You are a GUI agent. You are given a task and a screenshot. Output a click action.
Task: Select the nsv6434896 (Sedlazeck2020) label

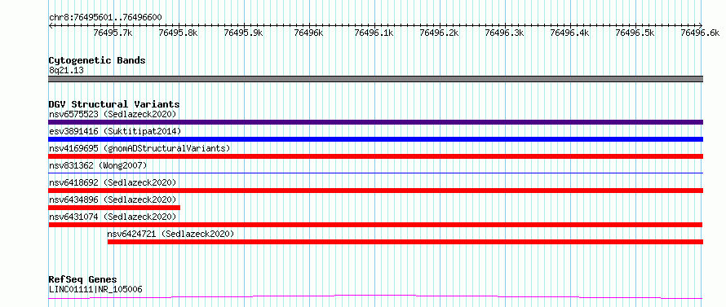click(x=113, y=200)
